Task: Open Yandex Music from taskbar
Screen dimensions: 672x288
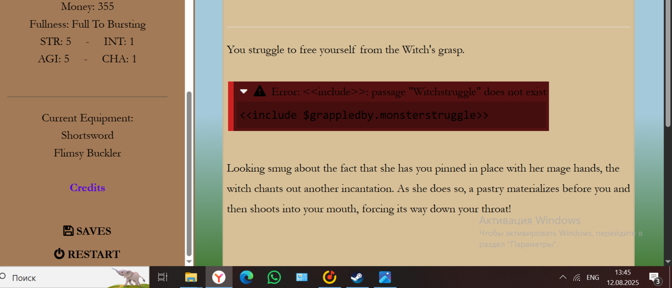Action: (329, 277)
